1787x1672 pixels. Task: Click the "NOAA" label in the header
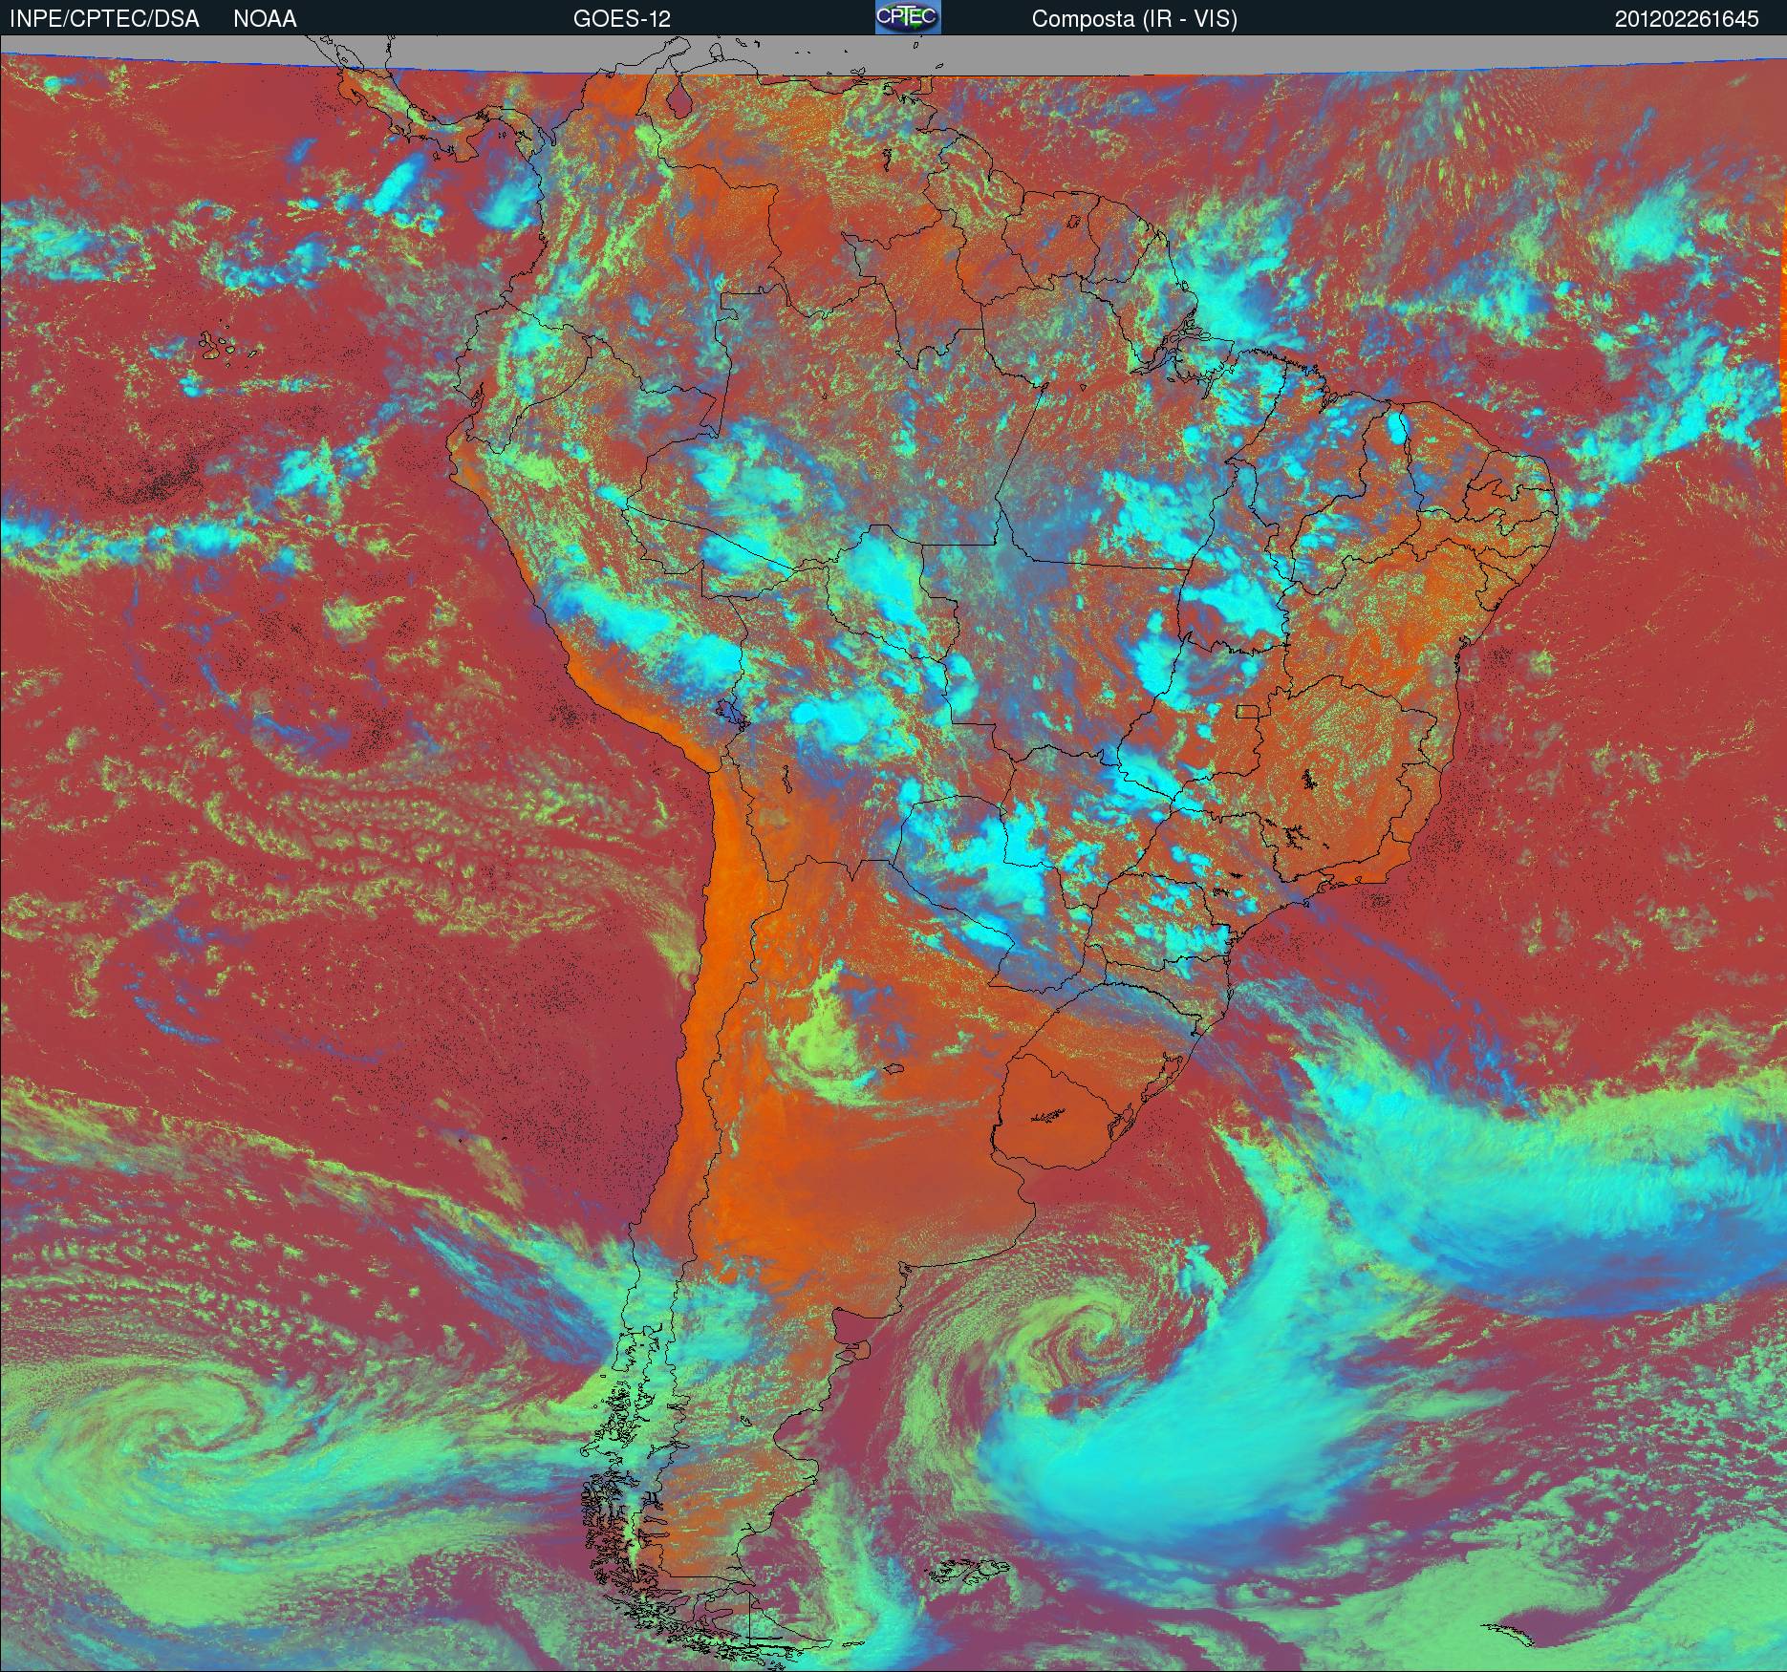(265, 19)
